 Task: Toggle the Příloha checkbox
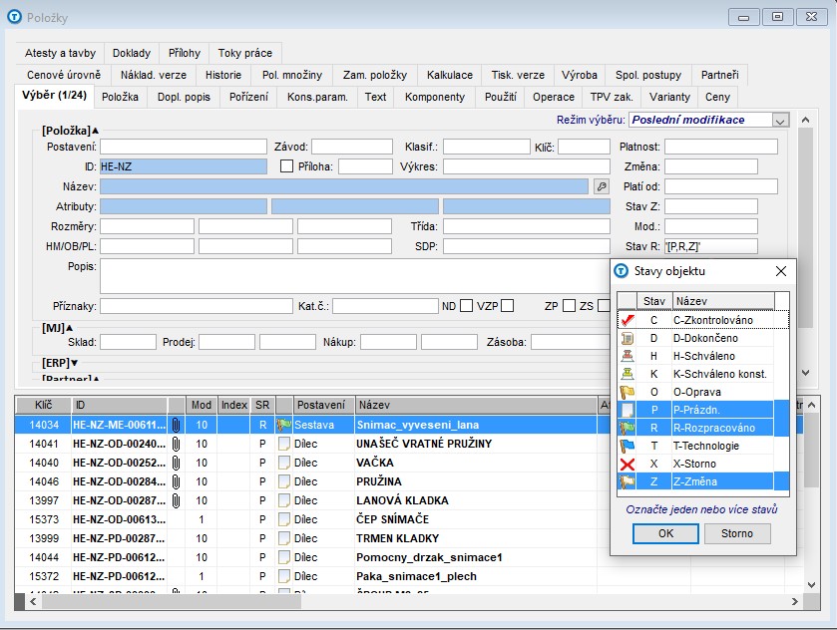[286, 166]
